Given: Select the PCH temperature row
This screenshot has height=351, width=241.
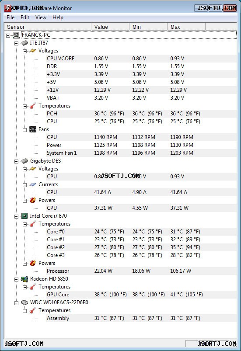Looking at the screenshot, I should coord(141,114).
